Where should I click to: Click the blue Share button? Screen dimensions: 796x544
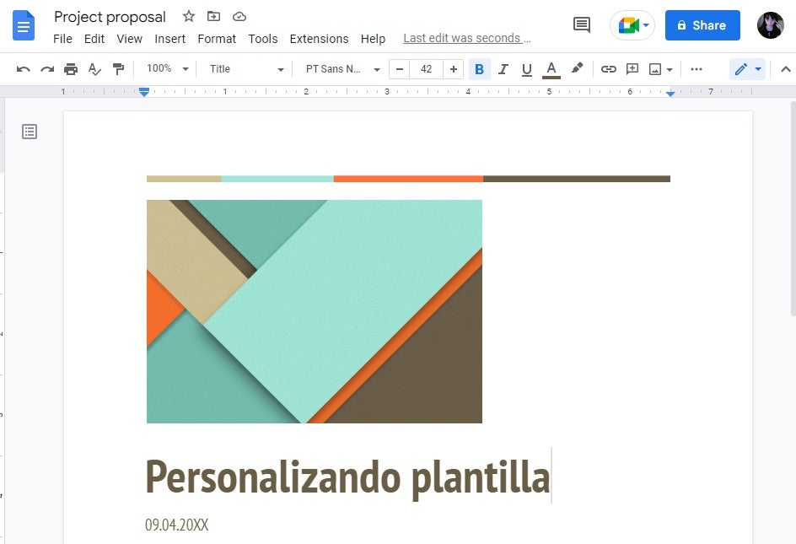[702, 25]
